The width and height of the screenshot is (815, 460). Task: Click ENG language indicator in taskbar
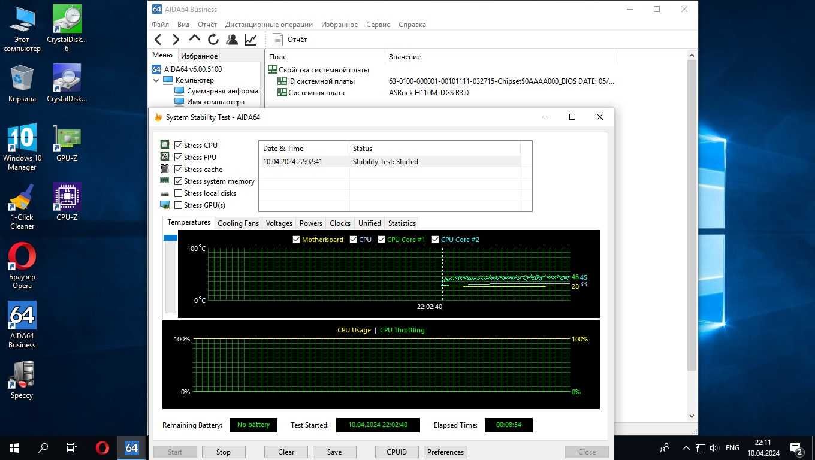pos(732,447)
